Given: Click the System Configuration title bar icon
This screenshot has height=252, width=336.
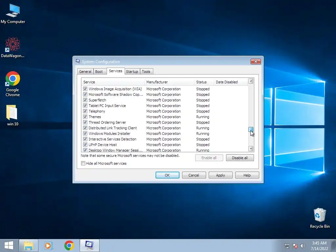Looking at the screenshot, I should pyautogui.click(x=78, y=61).
